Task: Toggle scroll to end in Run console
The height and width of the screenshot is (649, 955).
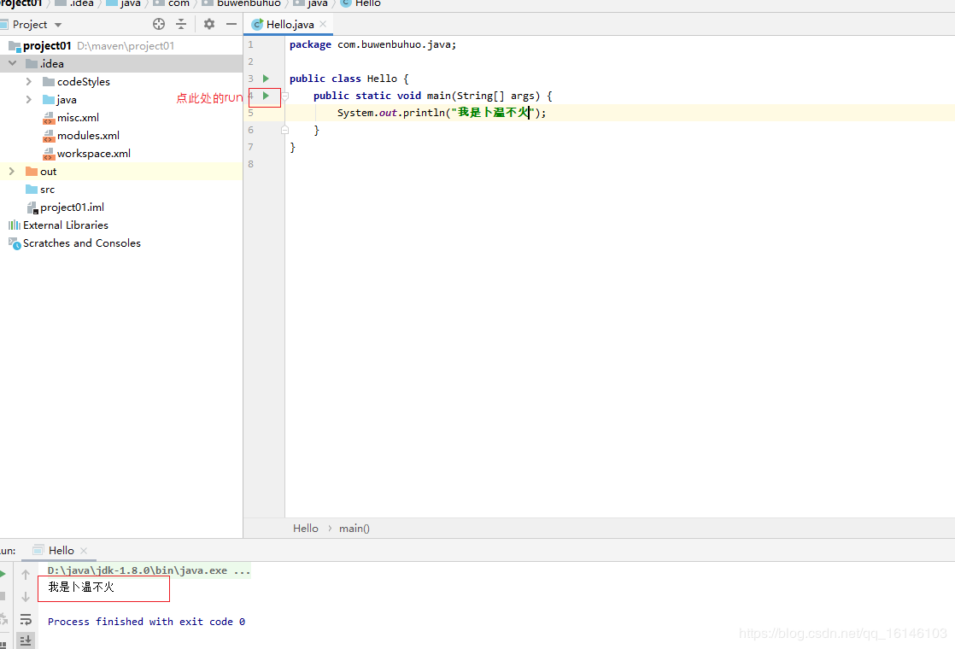Action: click(x=26, y=640)
